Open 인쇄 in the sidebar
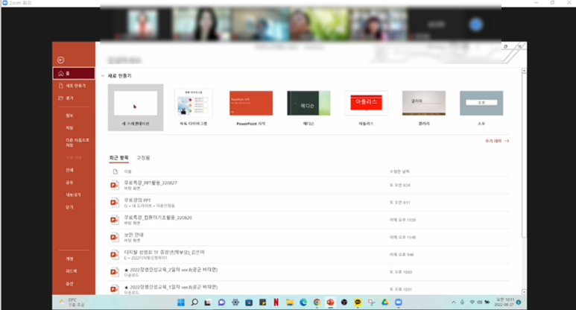 click(x=69, y=170)
